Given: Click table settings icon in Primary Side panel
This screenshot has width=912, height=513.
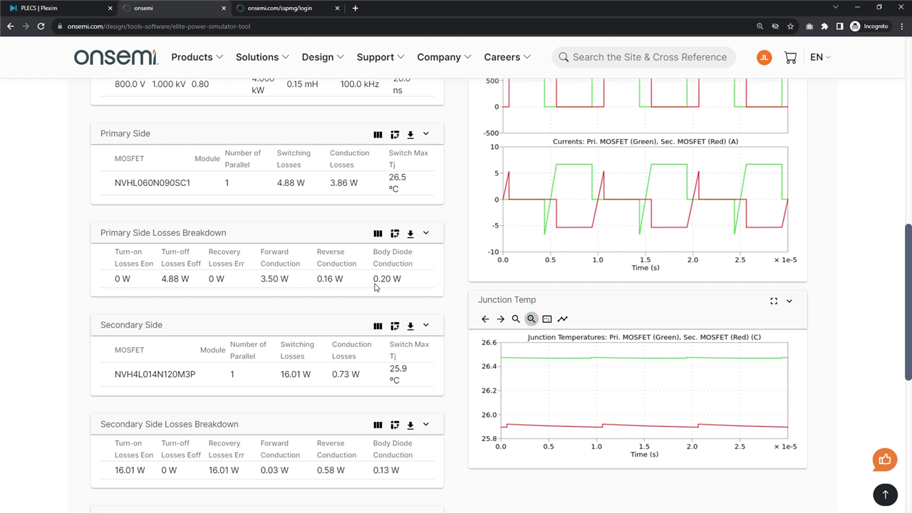Looking at the screenshot, I should coord(395,134).
